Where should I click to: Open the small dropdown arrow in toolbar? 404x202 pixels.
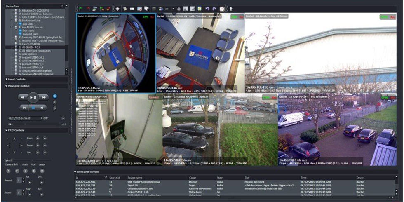[x=173, y=9]
